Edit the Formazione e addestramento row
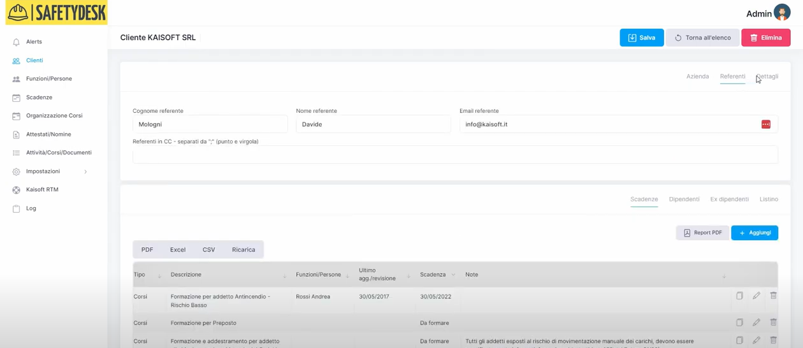 (x=756, y=340)
